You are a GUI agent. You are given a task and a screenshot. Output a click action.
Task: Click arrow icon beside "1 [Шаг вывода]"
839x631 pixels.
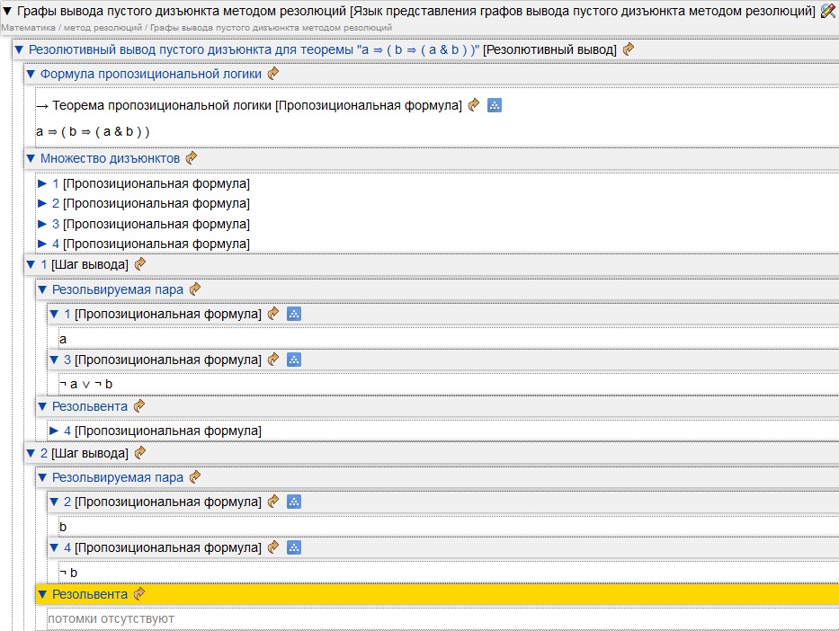139,264
